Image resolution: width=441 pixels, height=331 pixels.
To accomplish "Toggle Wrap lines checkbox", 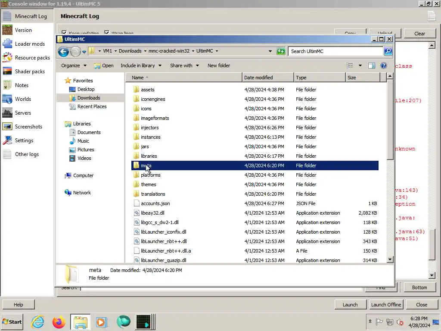I will 107,33.
